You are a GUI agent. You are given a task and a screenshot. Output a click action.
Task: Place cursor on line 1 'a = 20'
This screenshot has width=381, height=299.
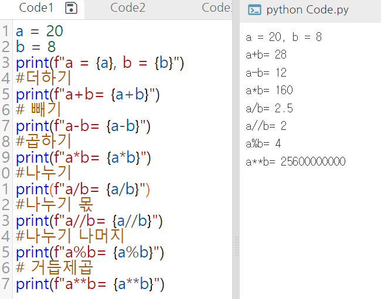tap(39, 31)
